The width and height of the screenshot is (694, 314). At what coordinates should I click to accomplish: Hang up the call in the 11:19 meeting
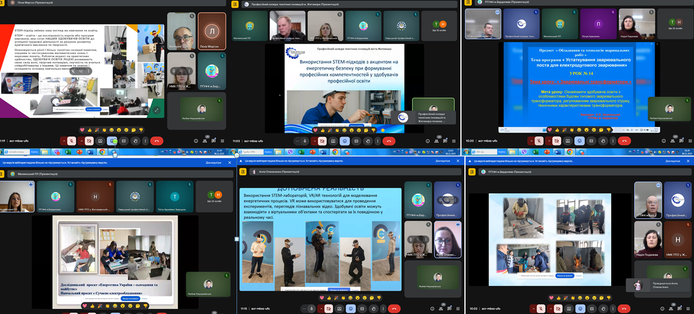coord(157,141)
